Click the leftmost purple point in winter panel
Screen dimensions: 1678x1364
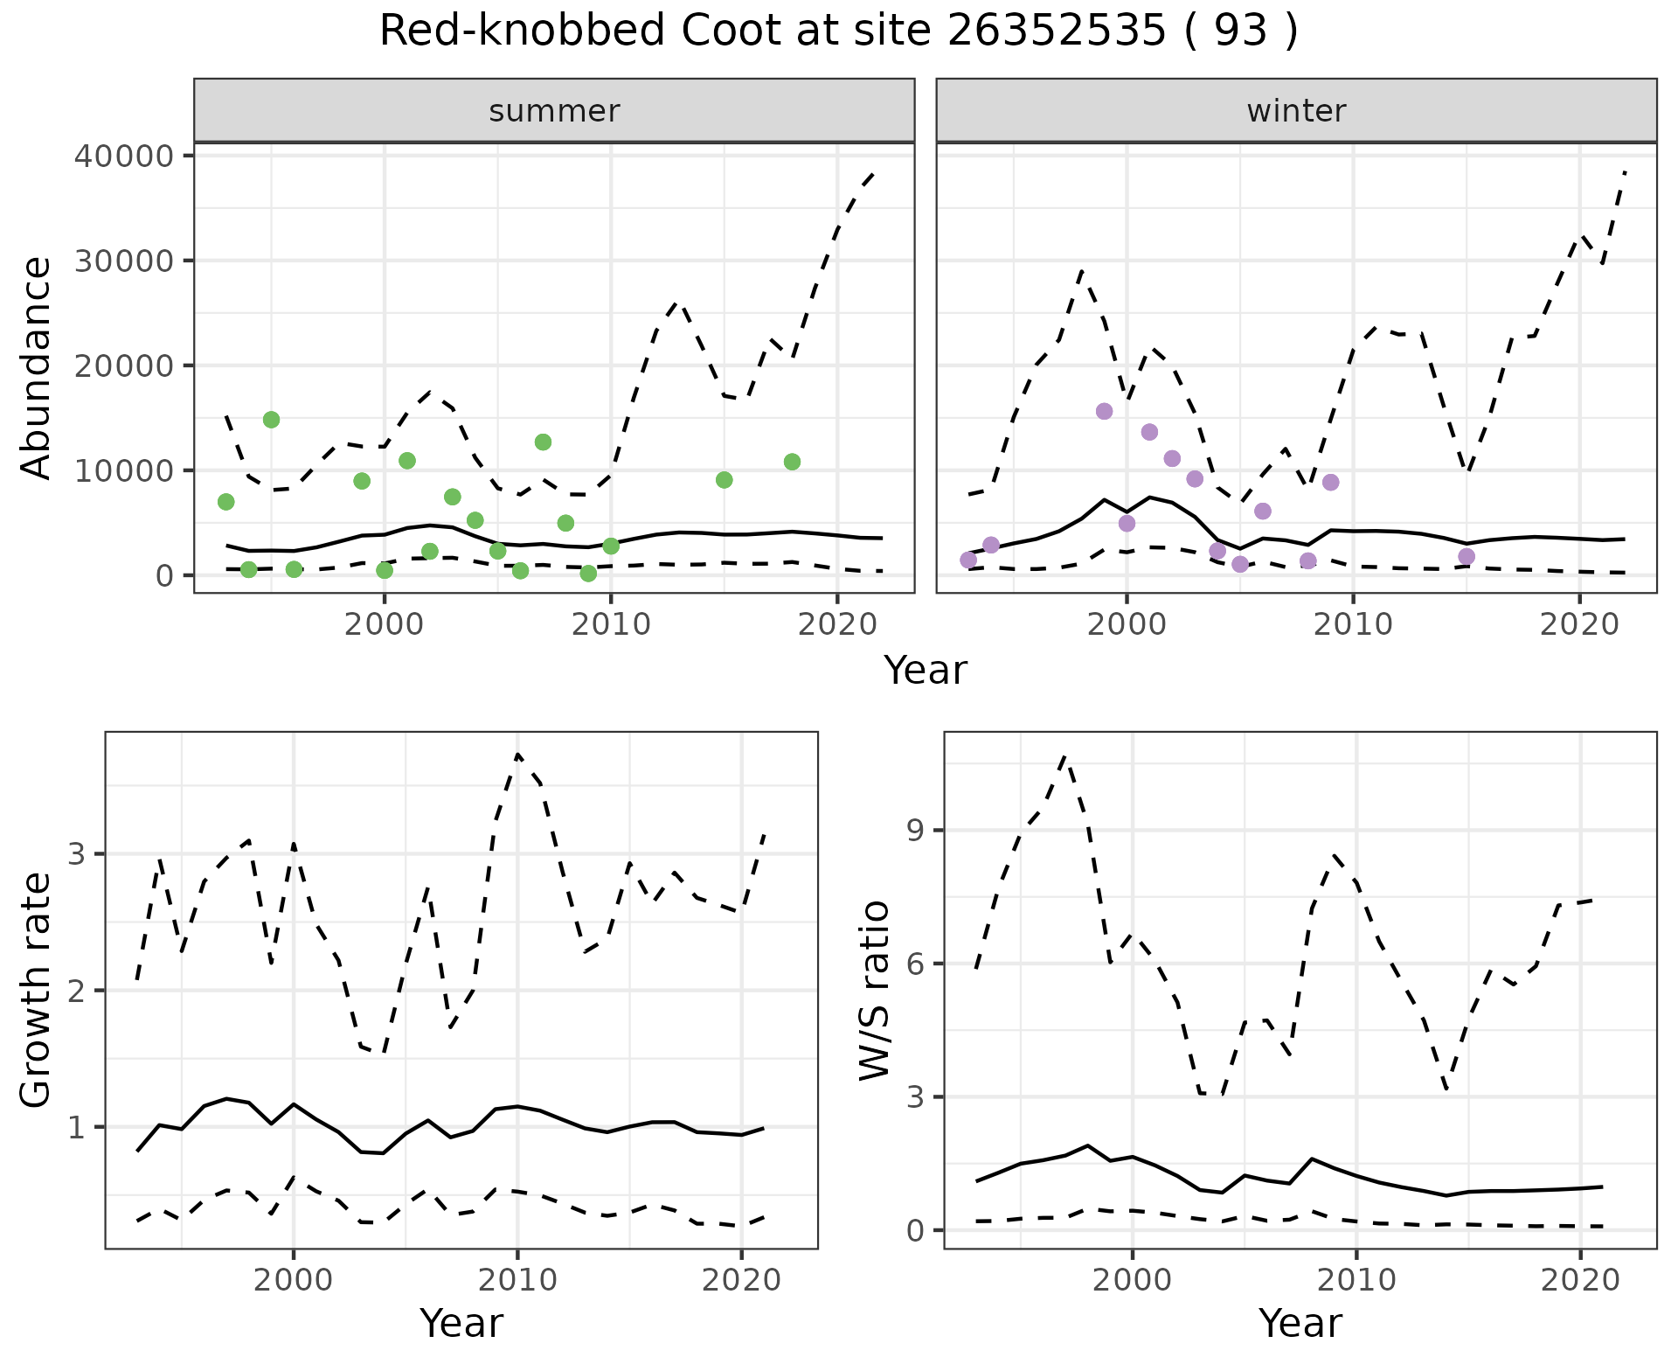pos(967,560)
